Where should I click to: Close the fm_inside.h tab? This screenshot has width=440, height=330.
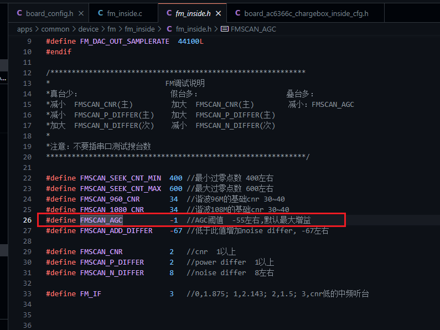218,13
